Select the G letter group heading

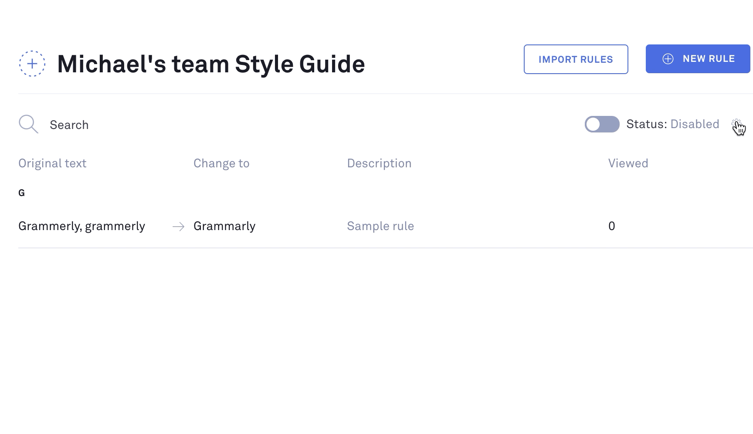[x=21, y=193]
